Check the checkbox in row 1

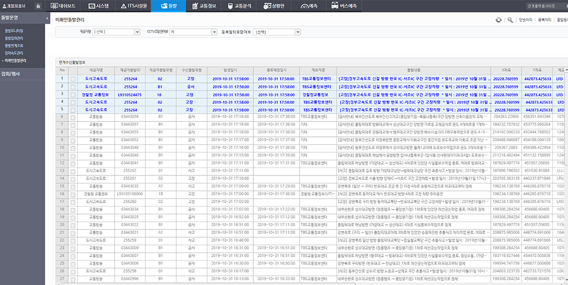point(72,79)
